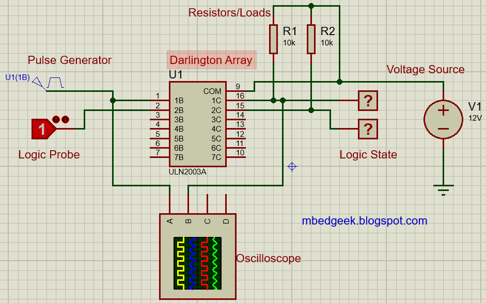Click pin number 9 on U1

click(238, 86)
